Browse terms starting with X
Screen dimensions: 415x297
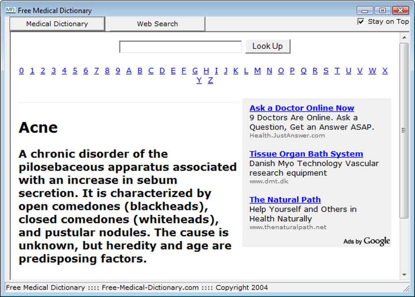point(385,71)
